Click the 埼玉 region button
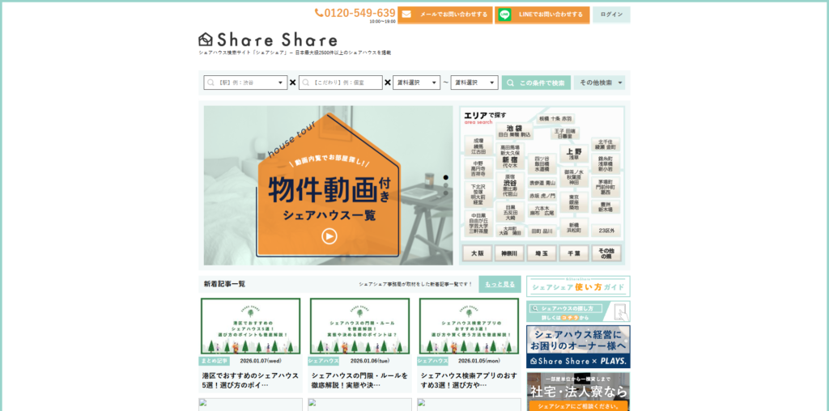Screen dimensions: 829x411 [542, 253]
